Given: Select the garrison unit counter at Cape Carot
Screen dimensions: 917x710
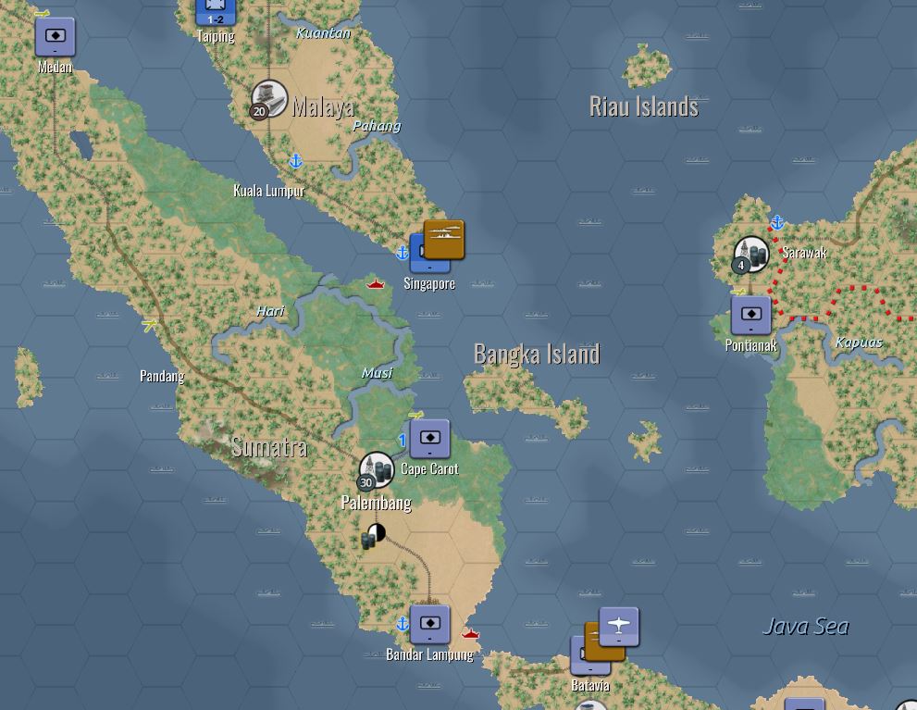Looking at the screenshot, I should pyautogui.click(x=430, y=439).
